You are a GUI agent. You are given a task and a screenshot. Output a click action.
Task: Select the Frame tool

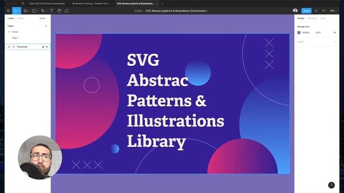coord(25,11)
